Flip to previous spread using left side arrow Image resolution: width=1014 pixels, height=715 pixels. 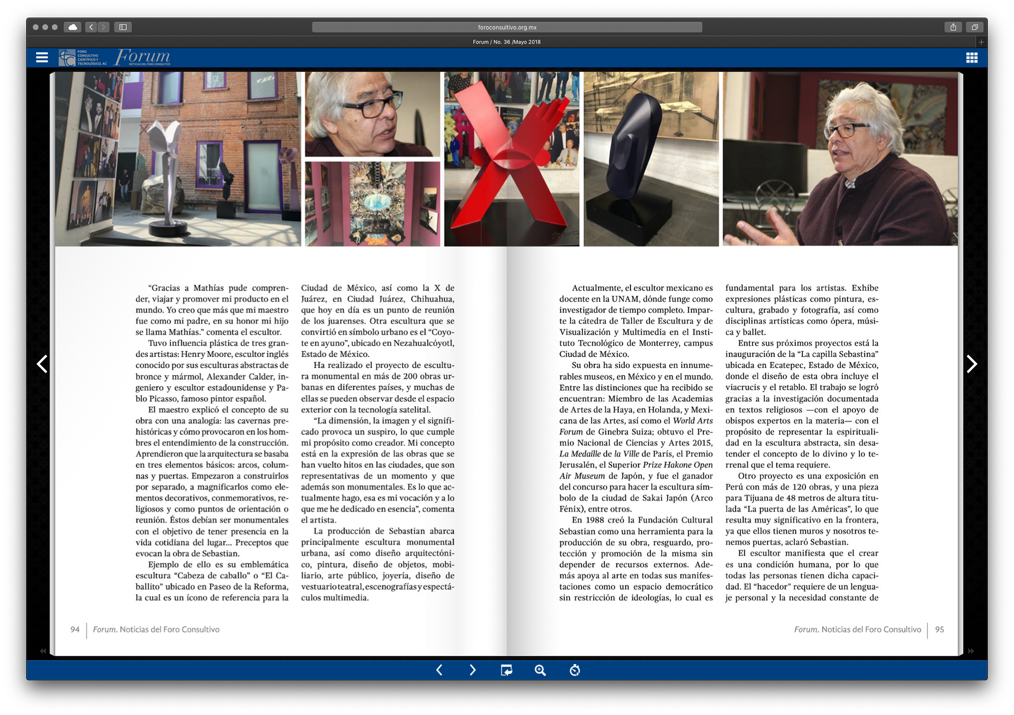pos(42,364)
